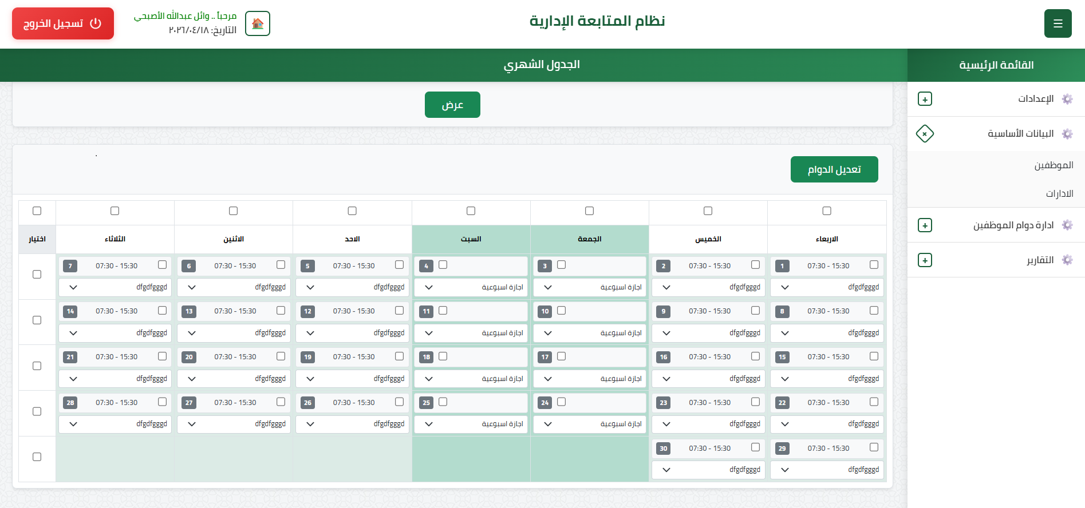1085x508 pixels.
Task: Tick the الثلاثاء column checkbox
Action: (x=115, y=211)
